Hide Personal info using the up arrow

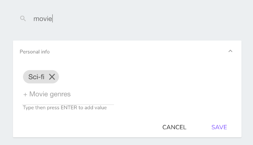(x=230, y=51)
